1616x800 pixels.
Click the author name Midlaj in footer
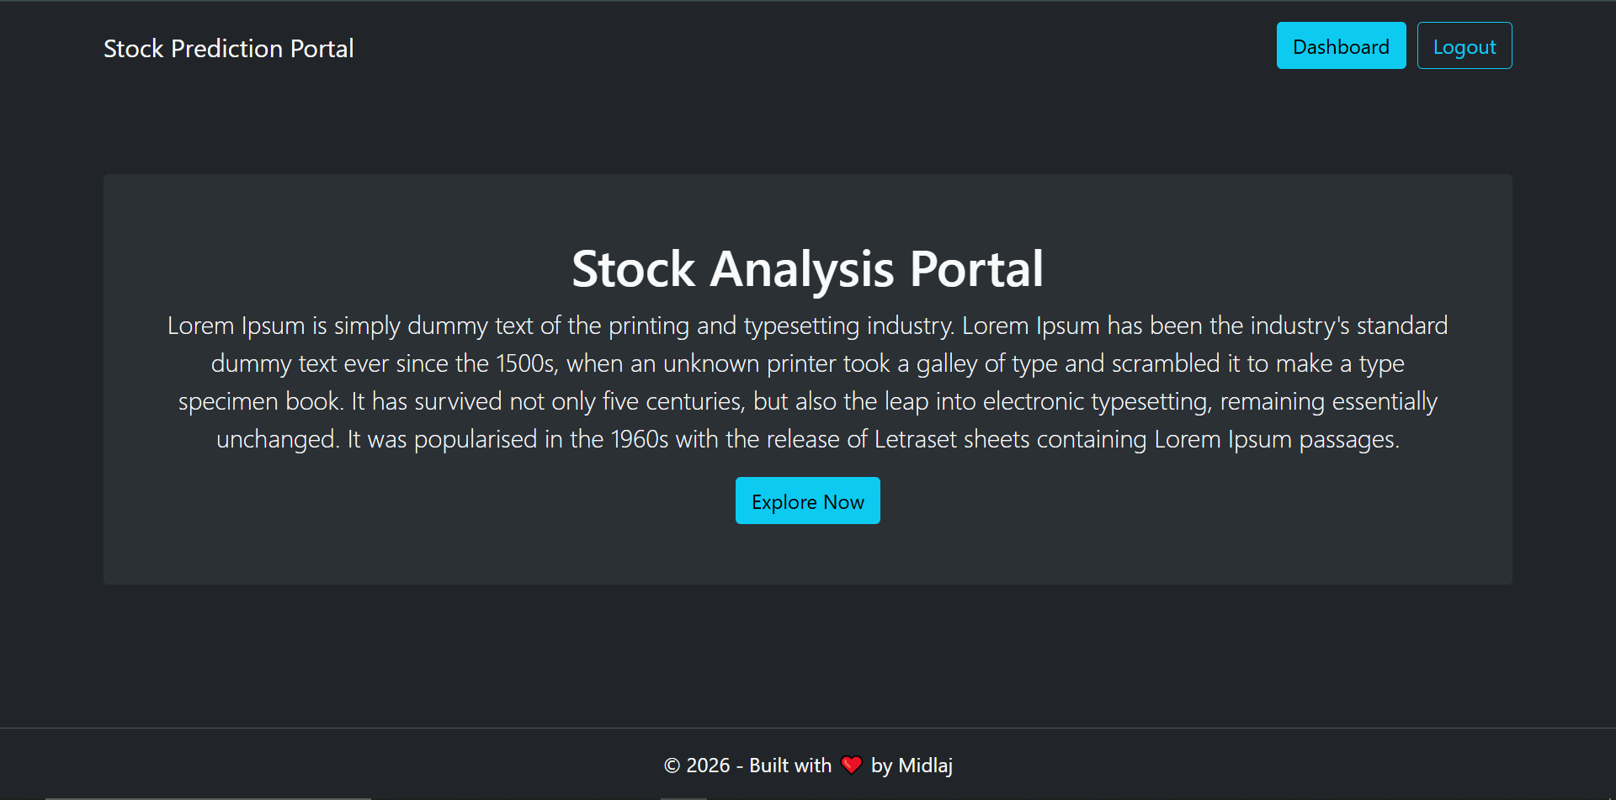point(925,766)
